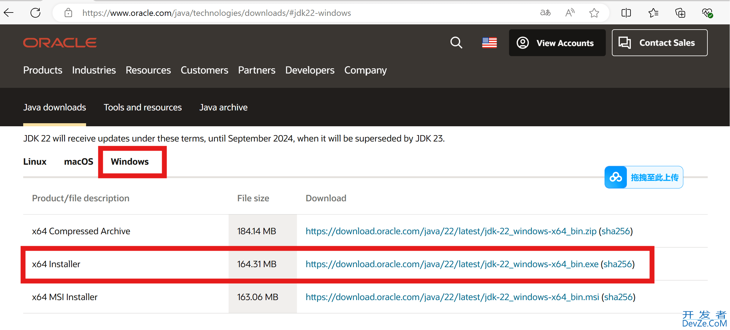Click the 163.06 MB file size
This screenshot has height=330, width=730.
[258, 297]
